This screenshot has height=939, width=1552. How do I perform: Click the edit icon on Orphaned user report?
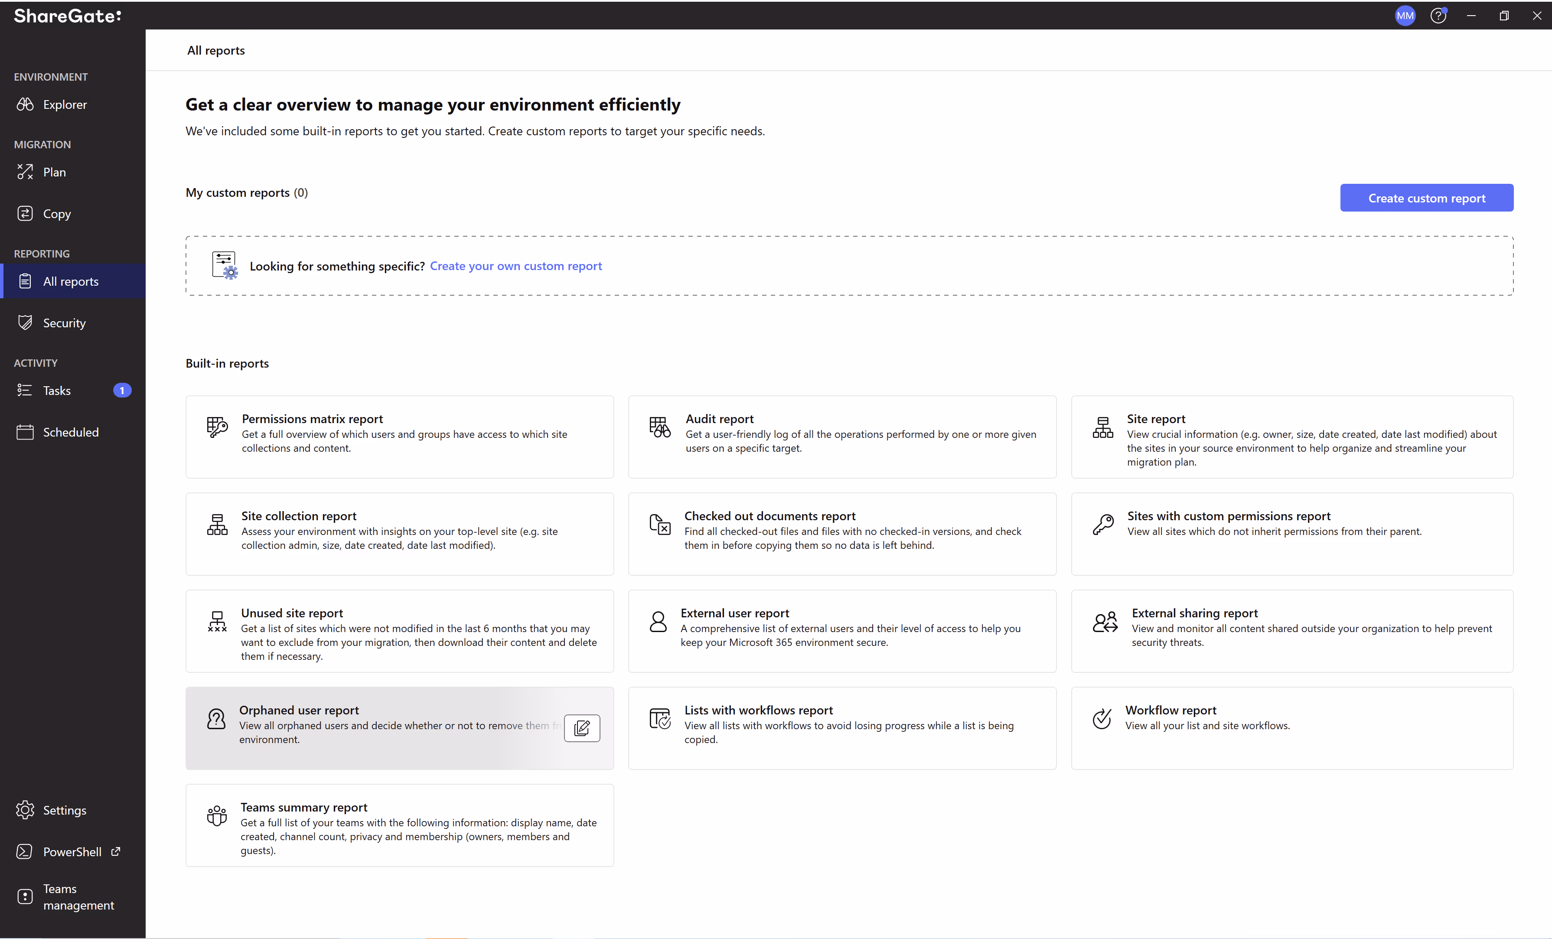point(581,728)
